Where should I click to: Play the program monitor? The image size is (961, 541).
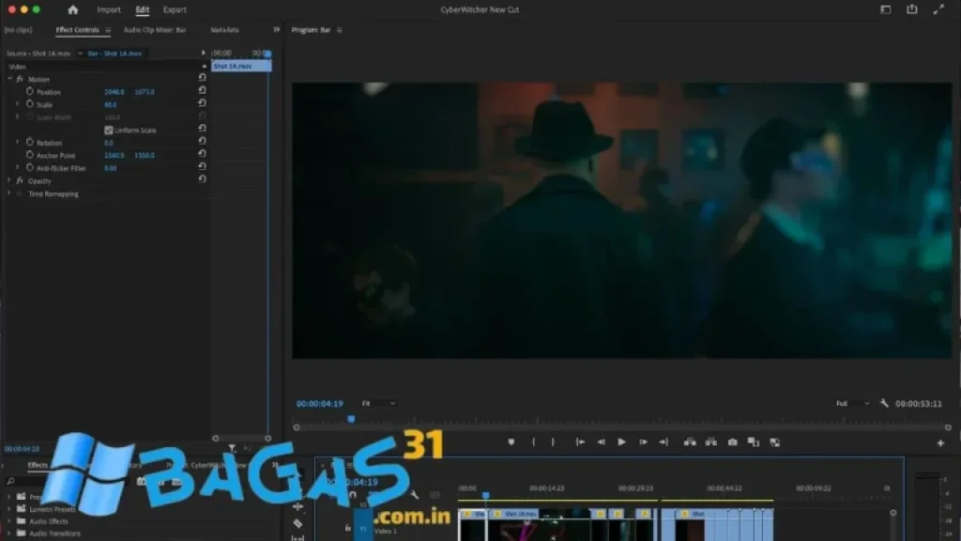(621, 442)
